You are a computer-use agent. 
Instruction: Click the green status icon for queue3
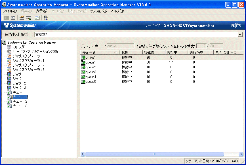(x=83, y=72)
